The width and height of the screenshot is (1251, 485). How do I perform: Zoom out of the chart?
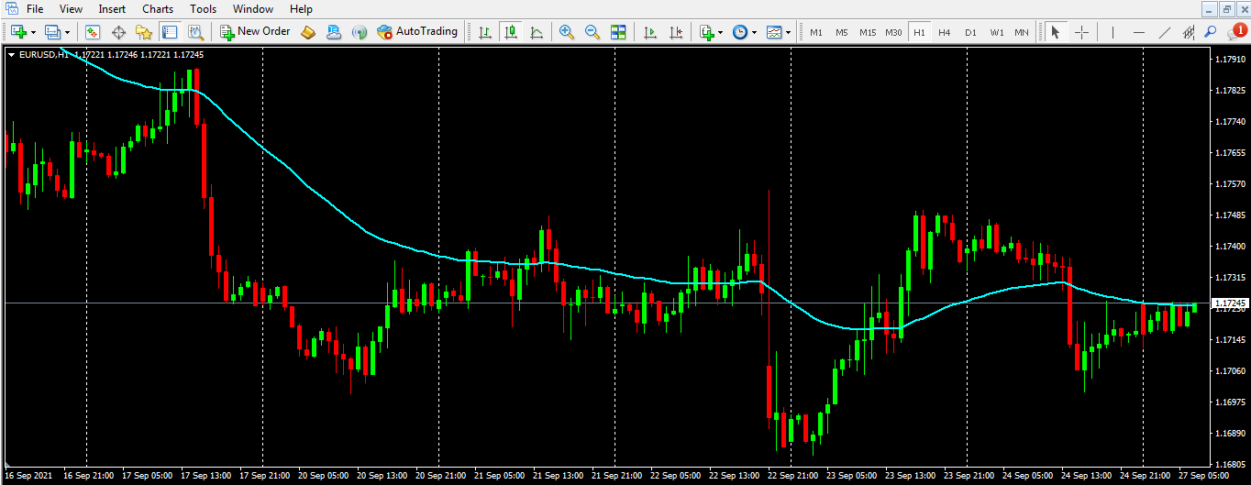592,32
